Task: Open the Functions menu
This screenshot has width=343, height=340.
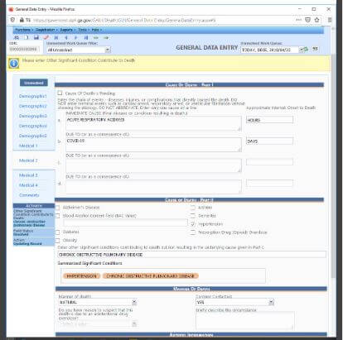Action: 24,30
